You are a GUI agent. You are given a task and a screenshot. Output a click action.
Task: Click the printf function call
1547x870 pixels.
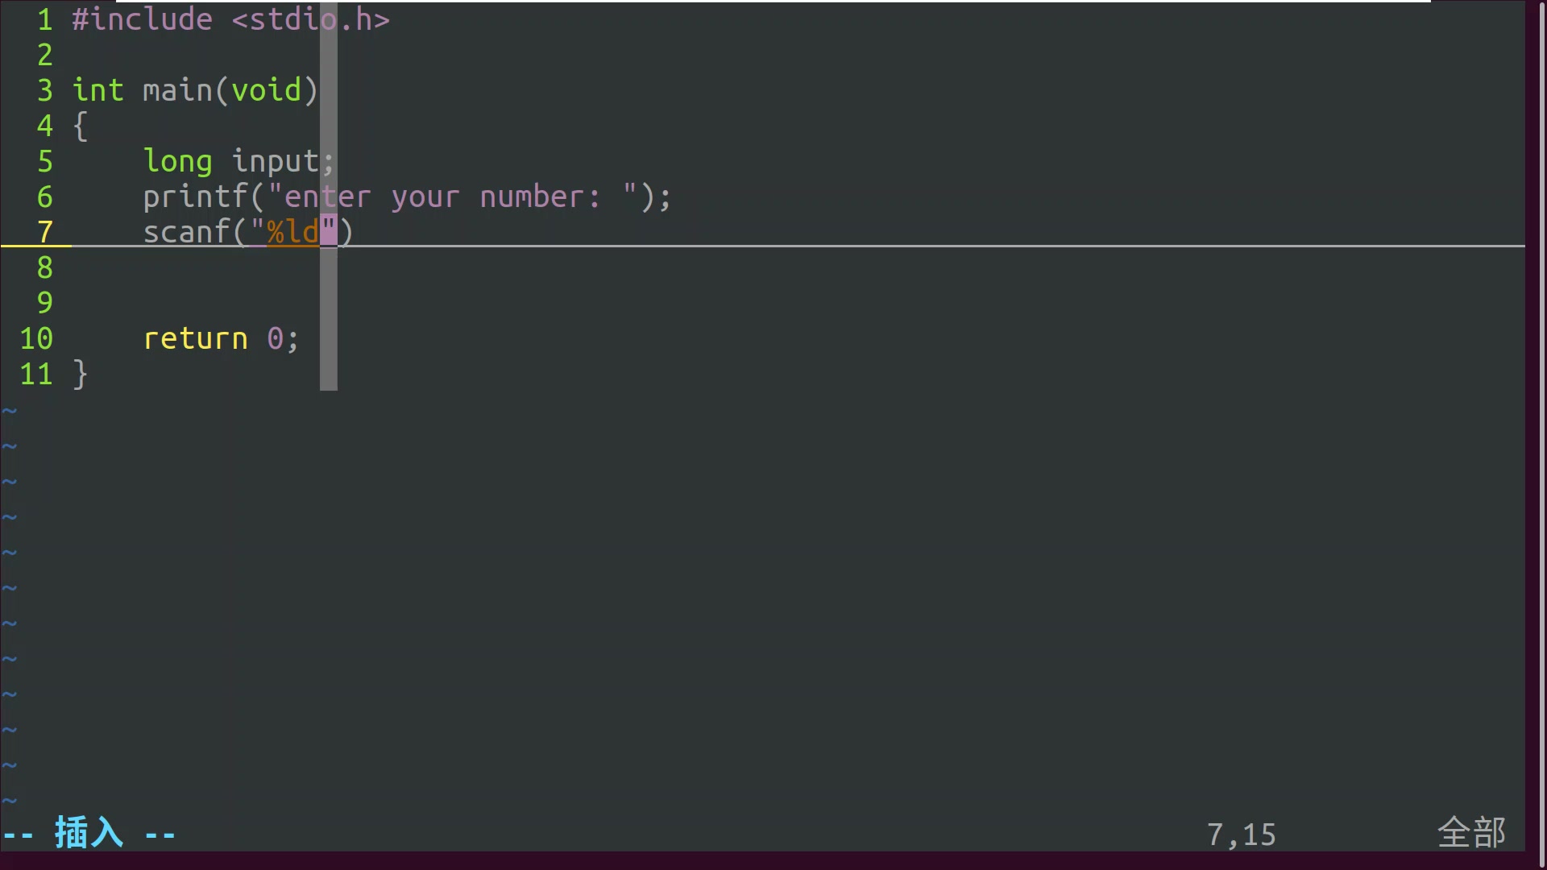[x=196, y=197]
